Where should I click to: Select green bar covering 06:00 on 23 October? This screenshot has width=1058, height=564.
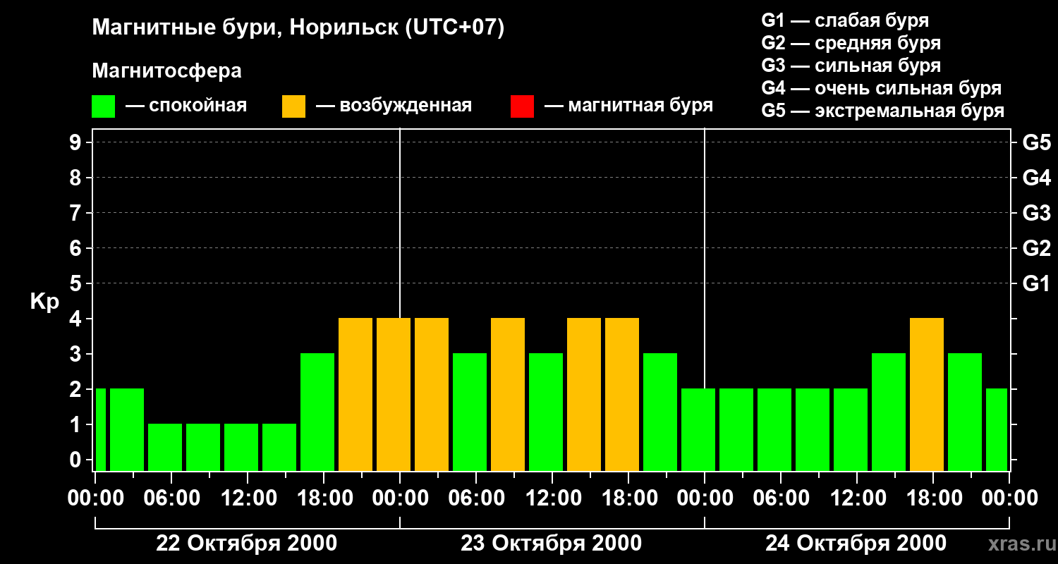[x=470, y=412]
